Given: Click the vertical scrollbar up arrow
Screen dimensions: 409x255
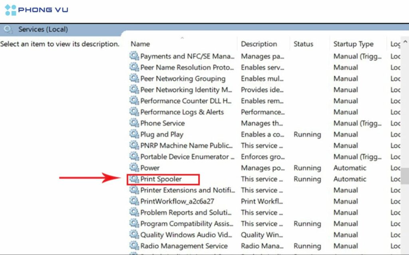Looking at the screenshot, I should click(x=405, y=42).
